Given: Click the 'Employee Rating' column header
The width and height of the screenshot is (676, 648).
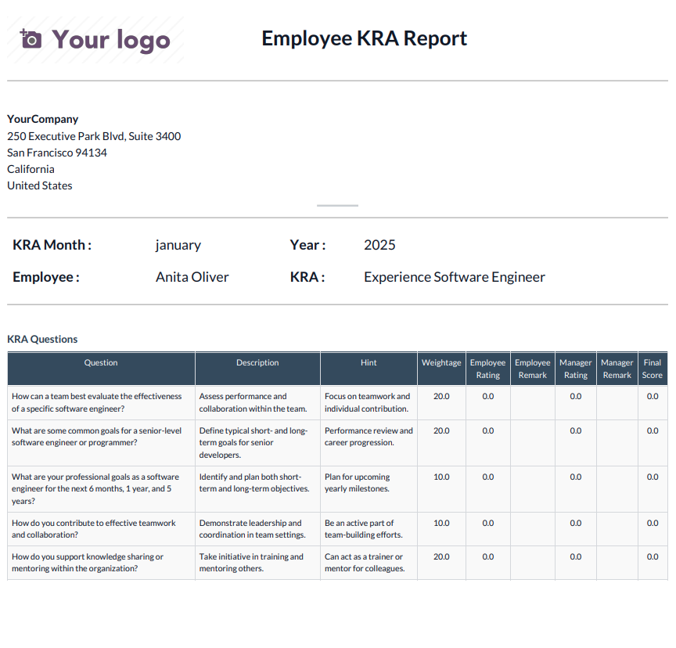Looking at the screenshot, I should pos(488,369).
